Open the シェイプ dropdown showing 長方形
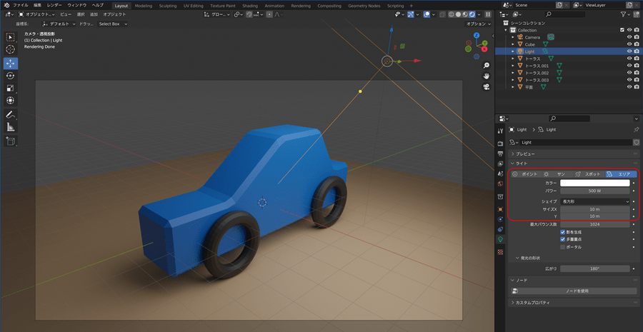This screenshot has height=332, width=643. 595,201
